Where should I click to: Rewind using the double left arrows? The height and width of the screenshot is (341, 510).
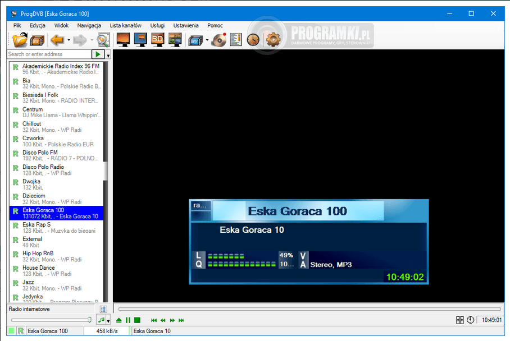pos(163,320)
